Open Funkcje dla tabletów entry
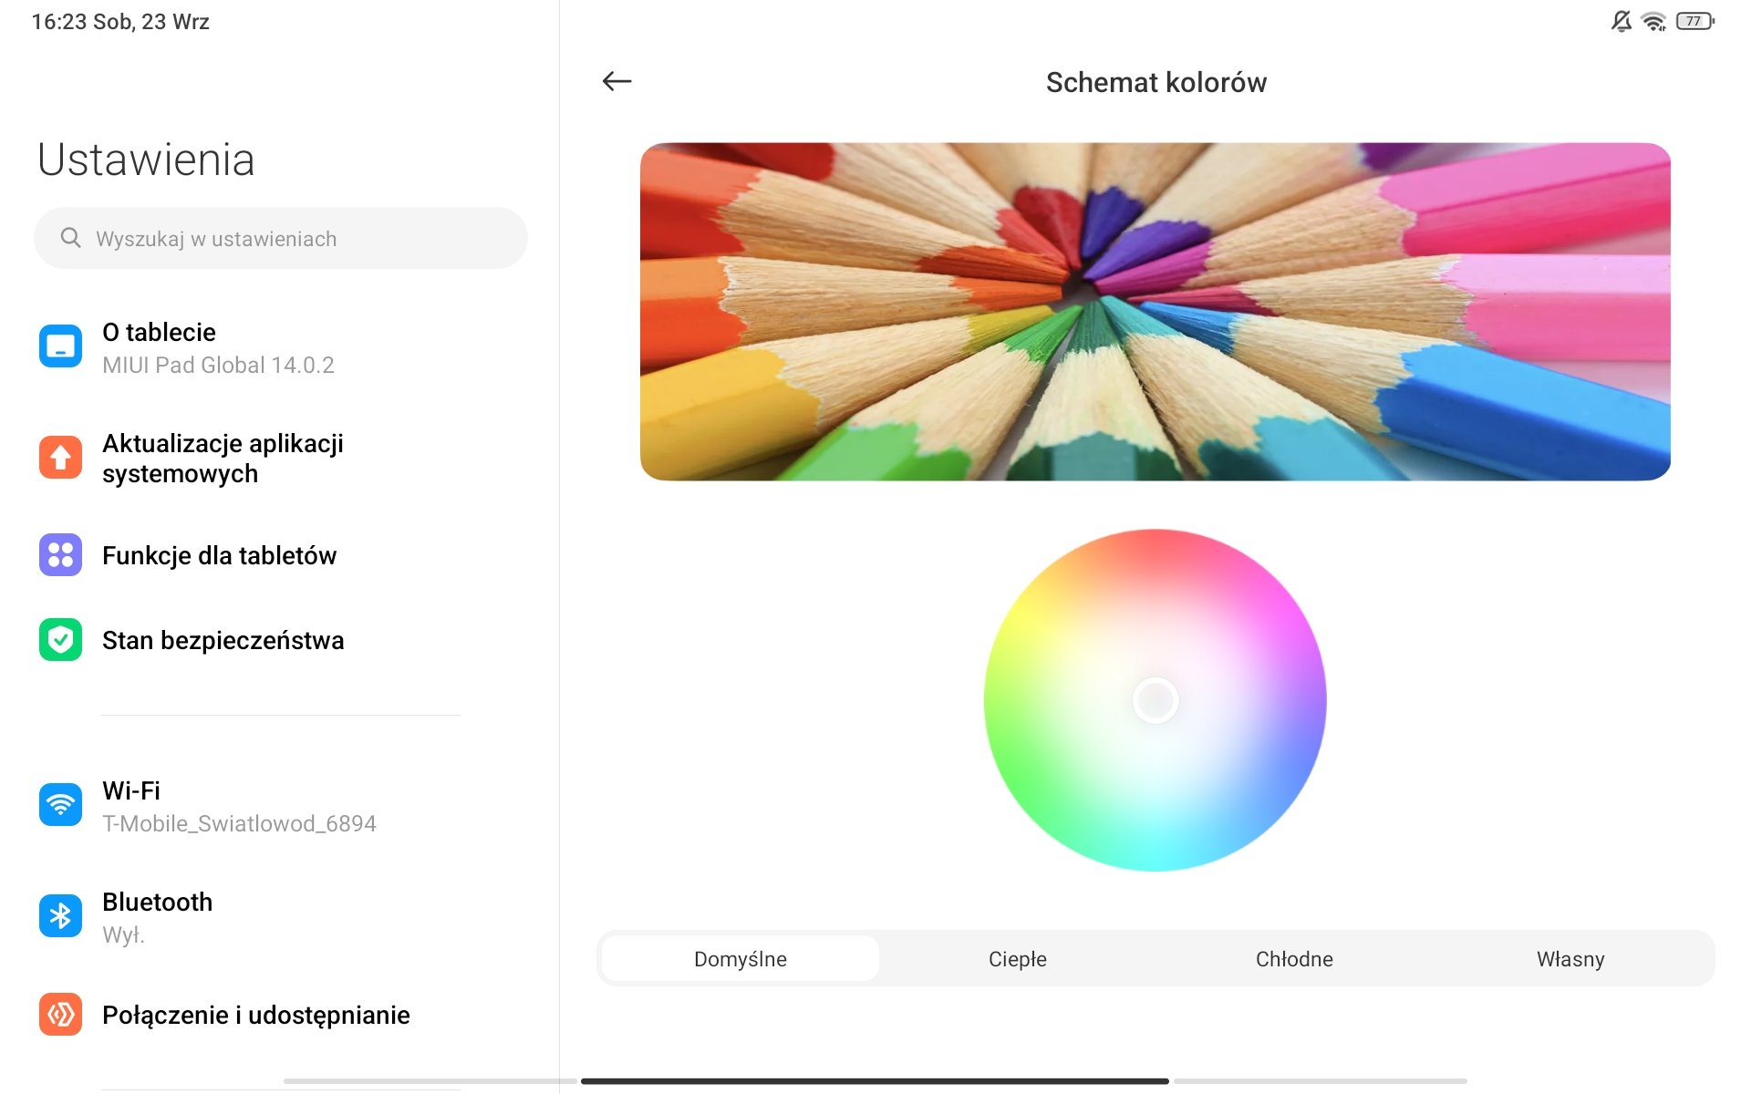 tap(280, 555)
